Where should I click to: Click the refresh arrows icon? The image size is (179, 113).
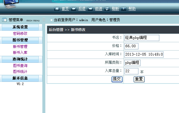[107, 9]
